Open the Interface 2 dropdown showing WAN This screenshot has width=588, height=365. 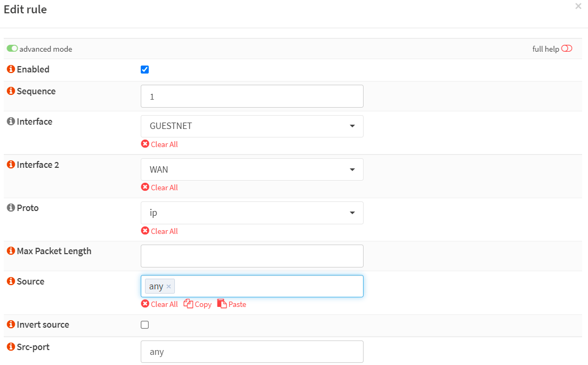(252, 169)
